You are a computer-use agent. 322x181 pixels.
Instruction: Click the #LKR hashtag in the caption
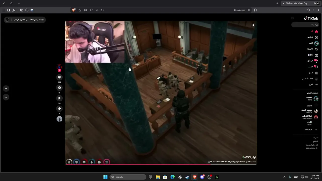(x=225, y=161)
